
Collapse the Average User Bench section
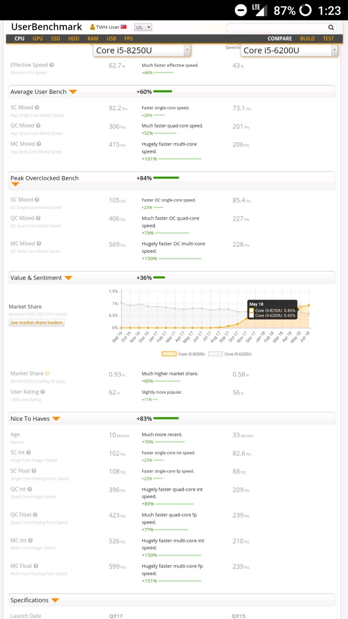[73, 92]
